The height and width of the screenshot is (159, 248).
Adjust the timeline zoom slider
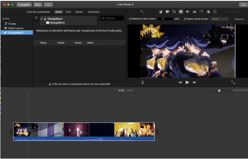219,90
